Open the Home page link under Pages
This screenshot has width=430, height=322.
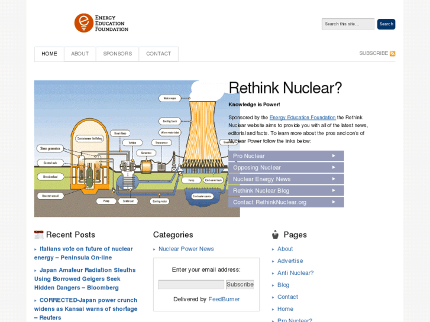coord(285,309)
